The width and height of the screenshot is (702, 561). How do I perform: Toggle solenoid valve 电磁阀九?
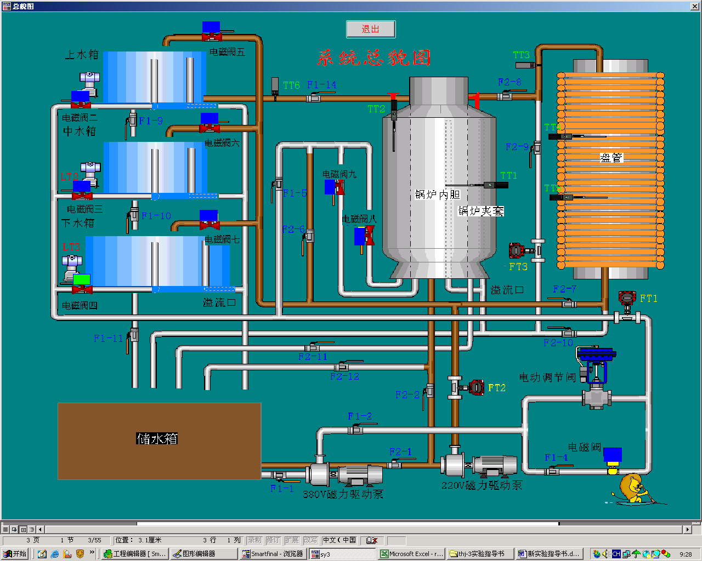click(x=334, y=187)
